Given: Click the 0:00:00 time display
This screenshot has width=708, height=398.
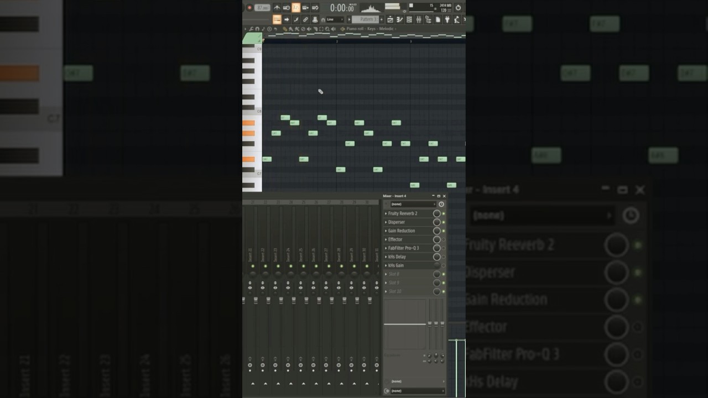Looking at the screenshot, I should coord(342,8).
